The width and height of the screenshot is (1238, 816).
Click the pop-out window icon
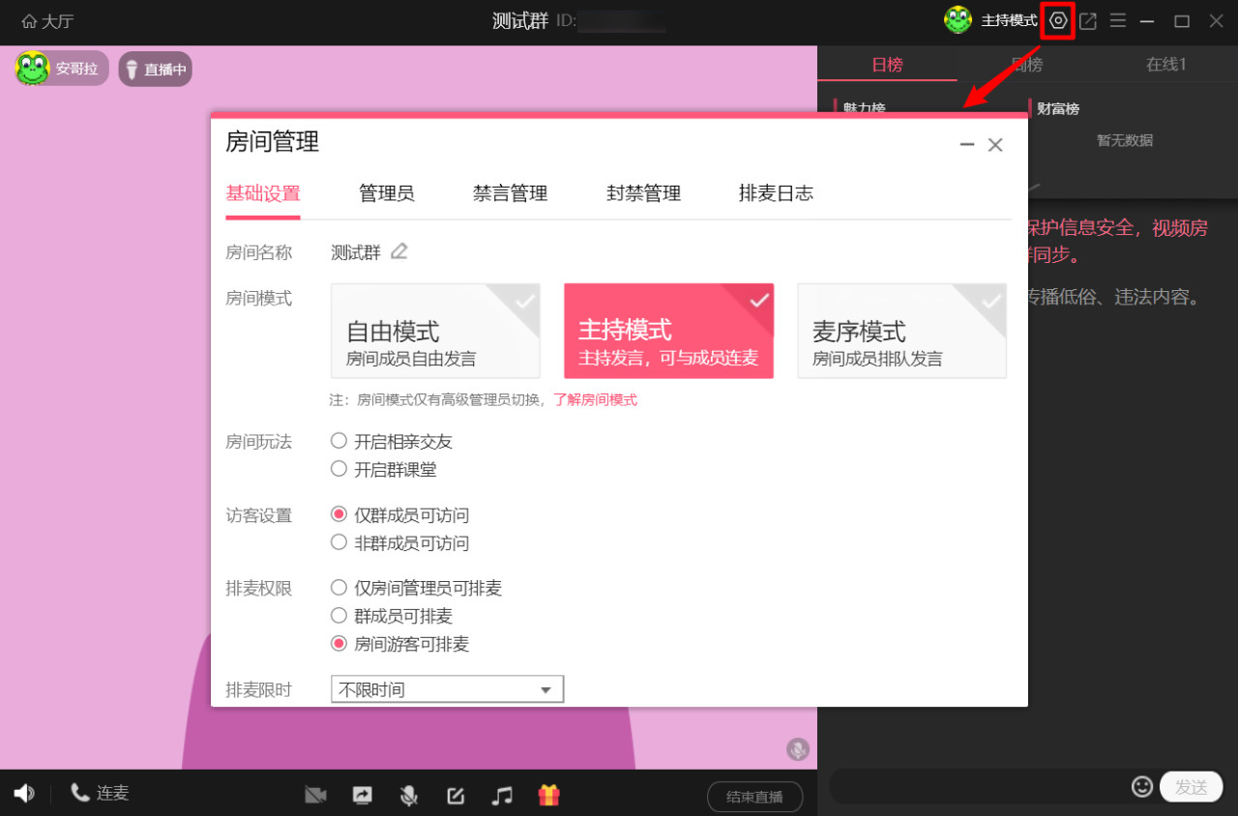(1088, 20)
